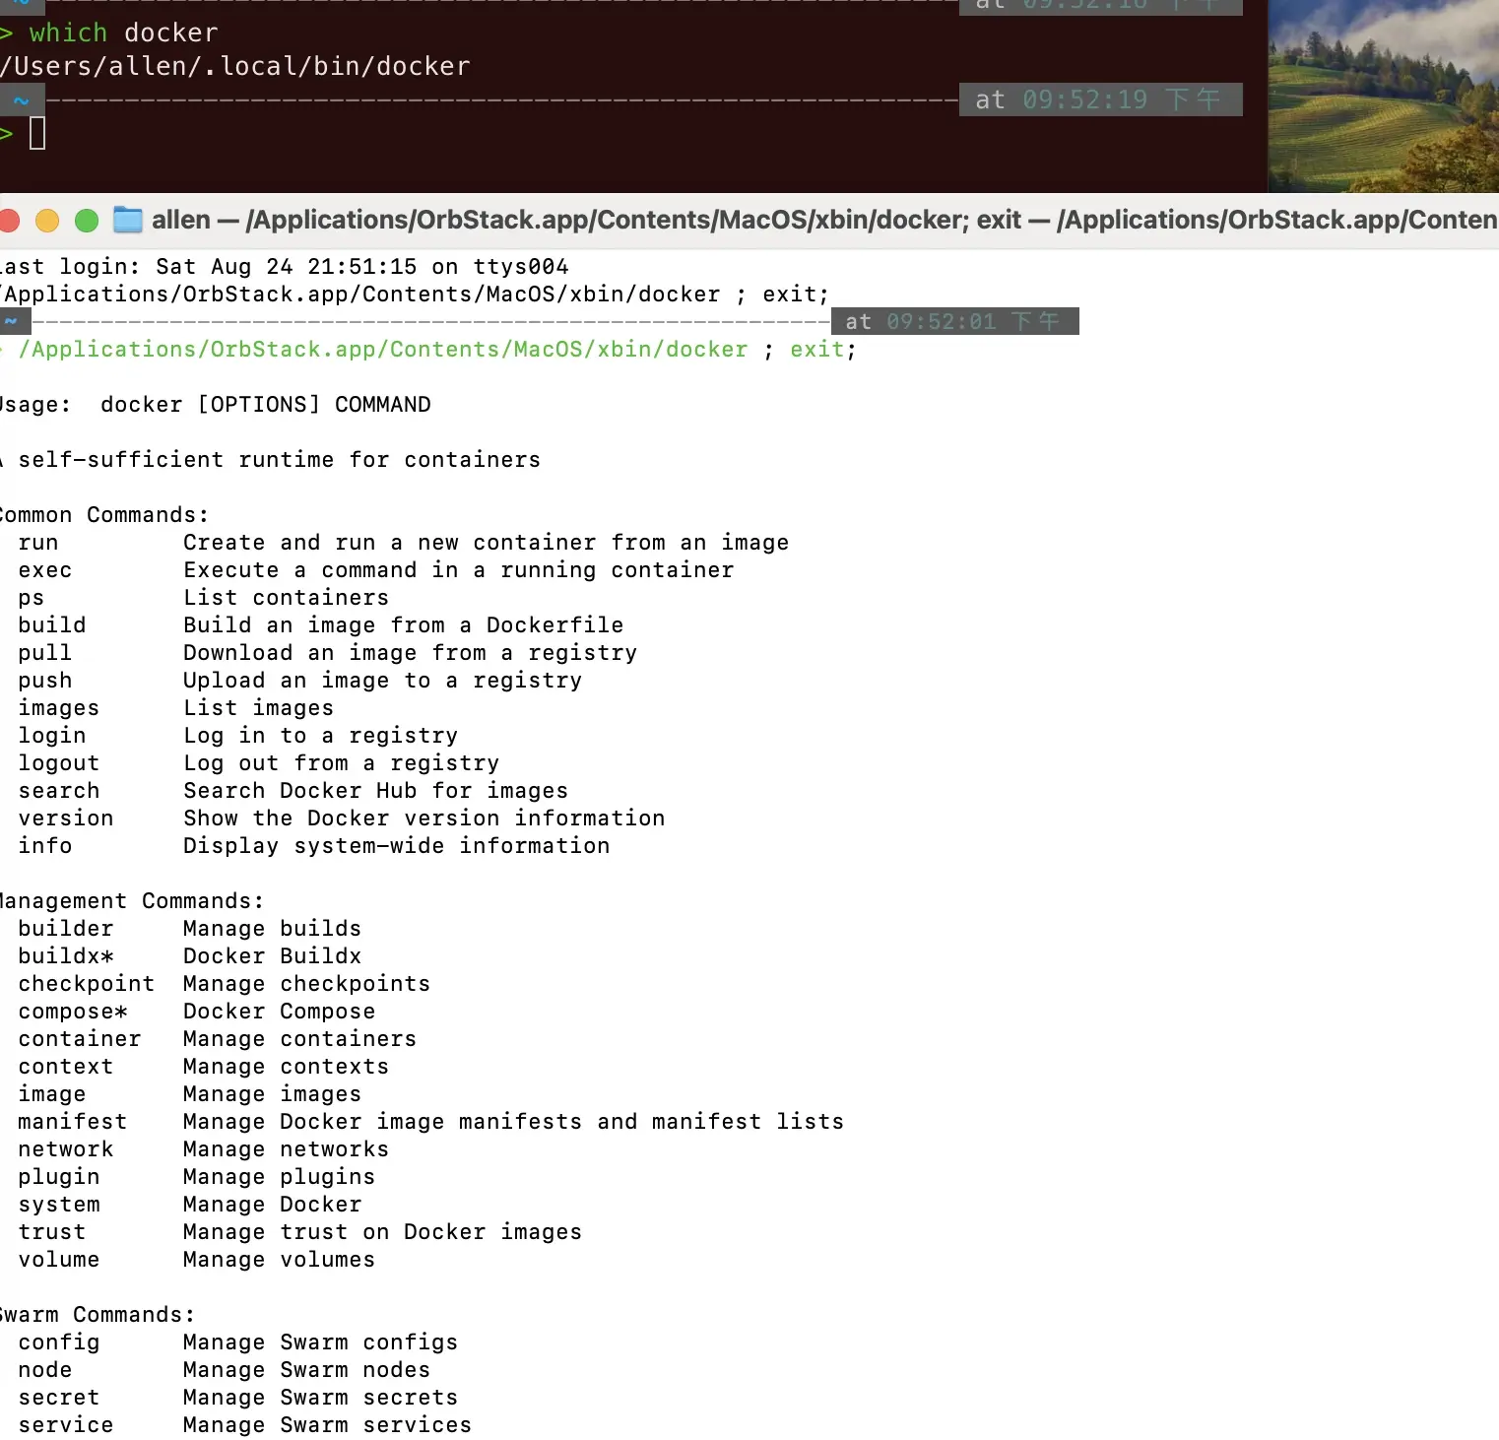Select the 'A self-sufficient runtime for containers' line

click(x=270, y=460)
